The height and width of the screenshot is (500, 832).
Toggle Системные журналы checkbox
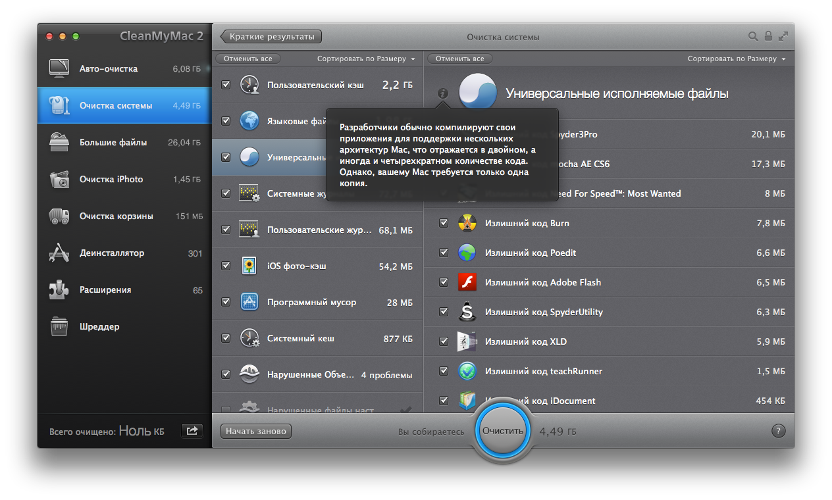point(226,193)
